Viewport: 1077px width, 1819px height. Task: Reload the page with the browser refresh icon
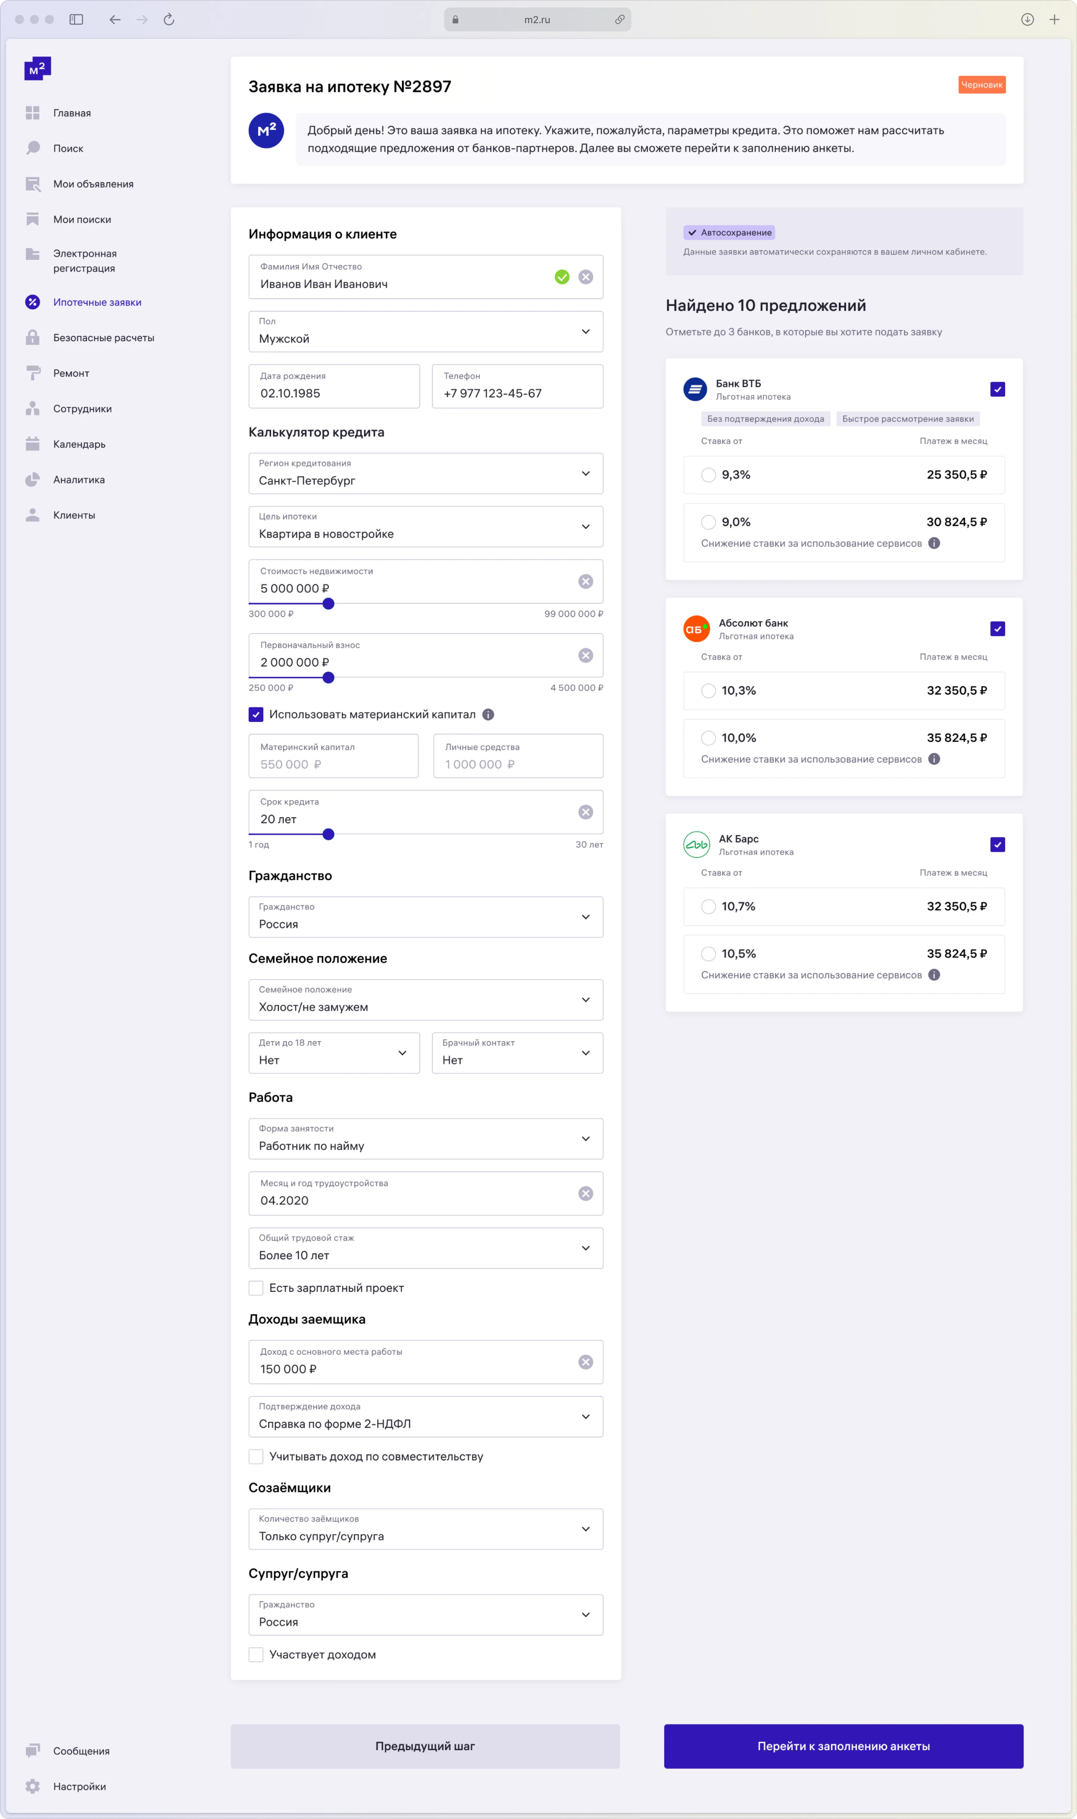tap(169, 19)
